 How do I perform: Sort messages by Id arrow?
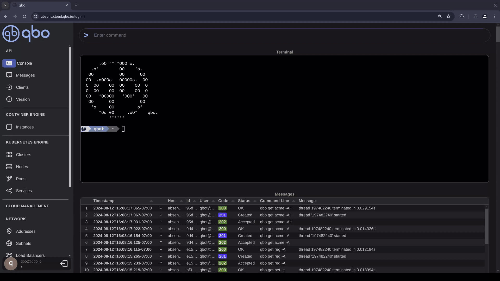(x=194, y=201)
